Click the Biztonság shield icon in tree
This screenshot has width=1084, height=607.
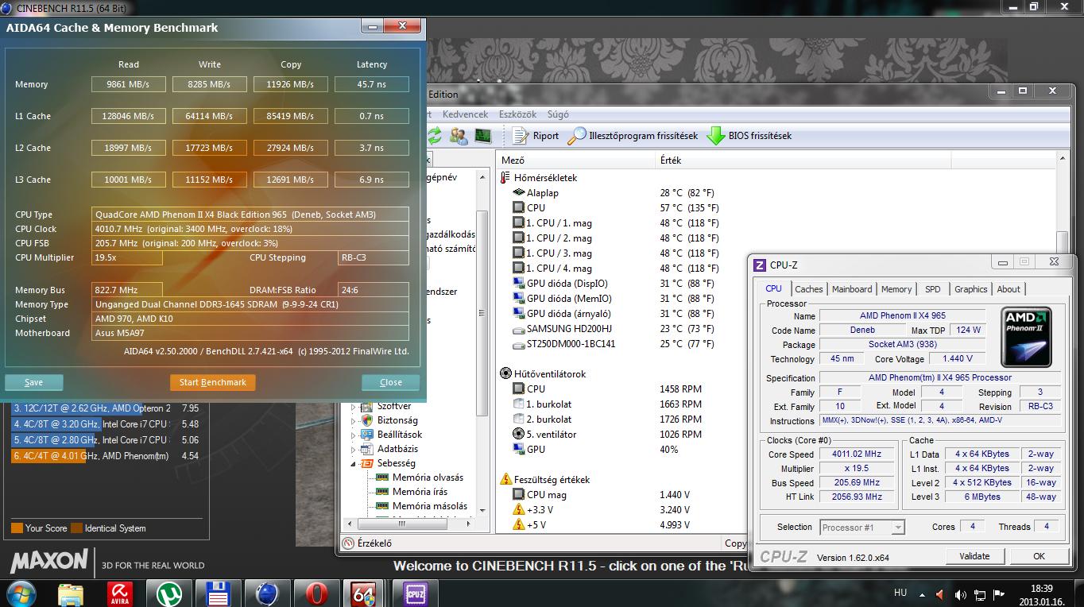367,420
